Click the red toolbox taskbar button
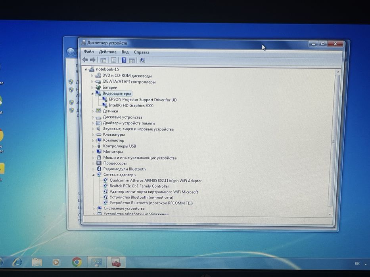Screen dimensions: 370x277 click(116, 262)
